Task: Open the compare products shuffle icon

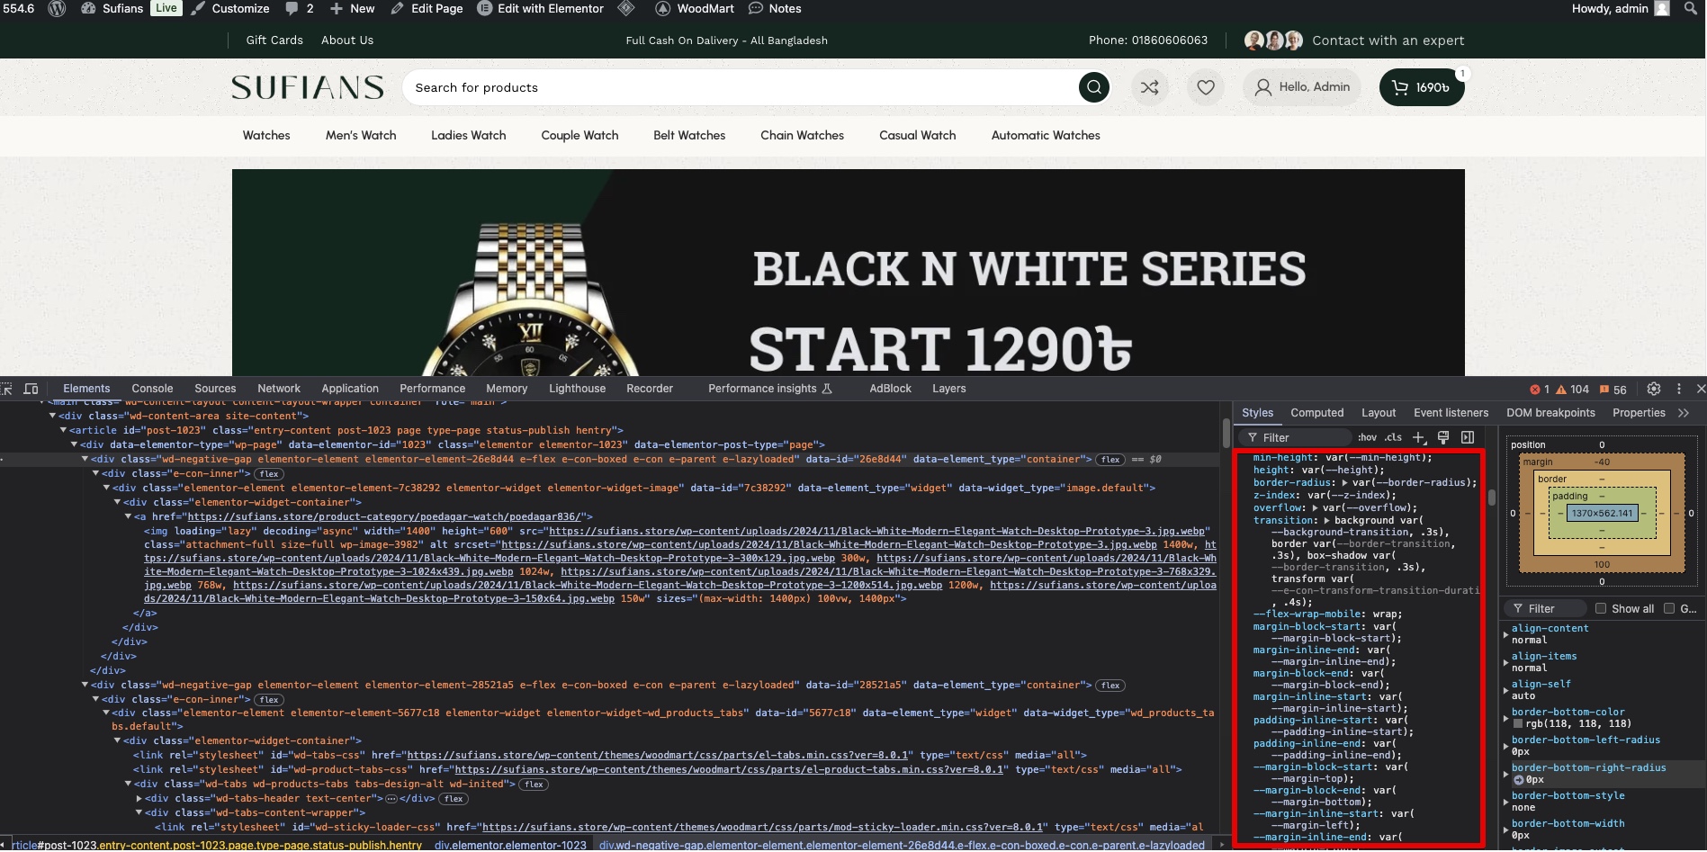Action: pyautogui.click(x=1149, y=87)
